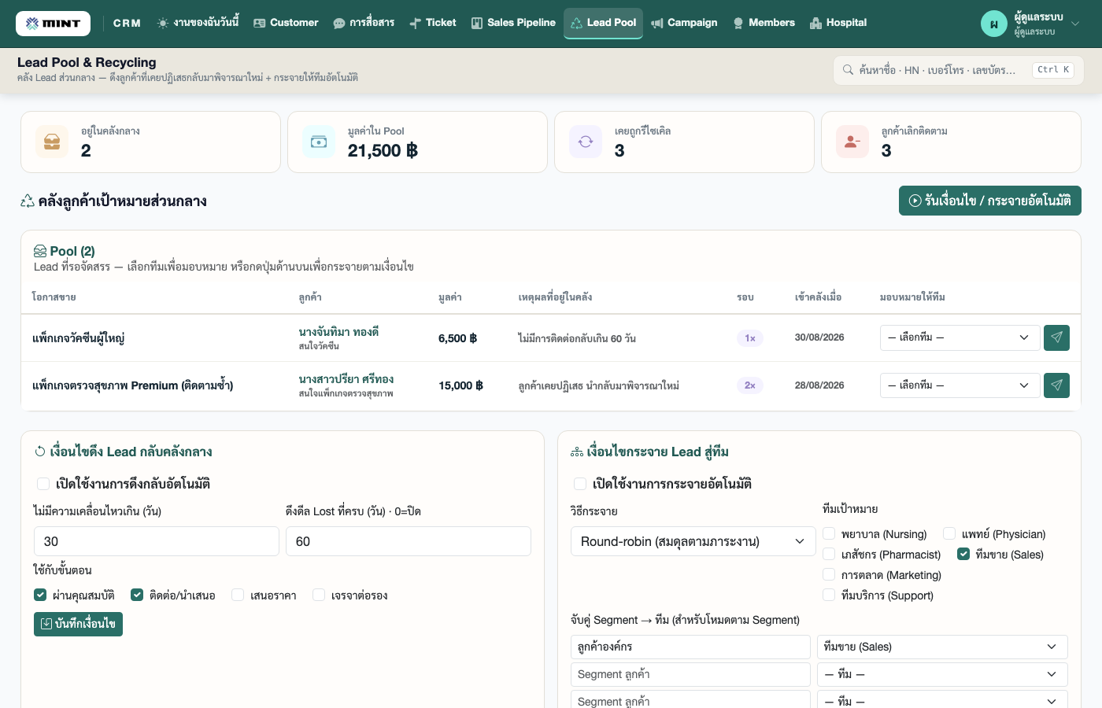Click the เงื่อนไขกระจาย Lead สู่ทีม hierarchy icon
1102x708 pixels.
577,452
